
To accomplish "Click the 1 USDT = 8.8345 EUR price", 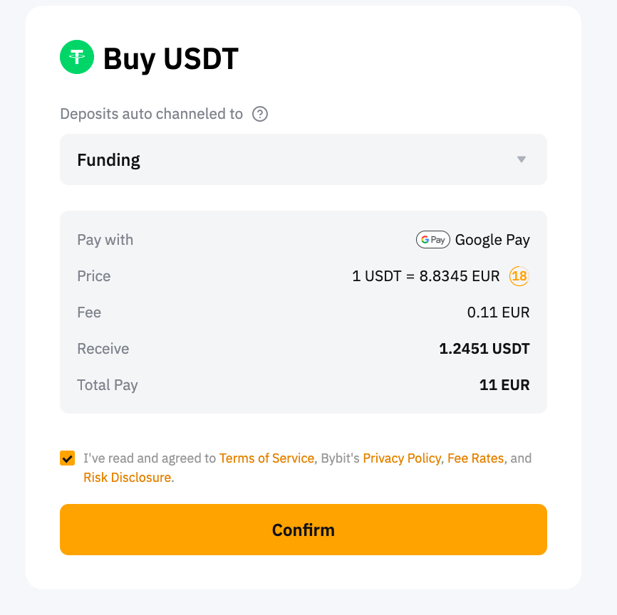I will (425, 276).
